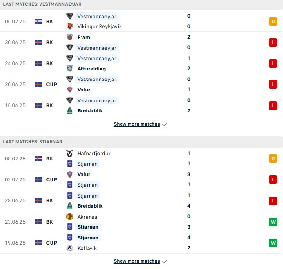Select the Stjarnan vs Breidablik 28.06.25 row
This screenshot has height=269, width=283.
pos(141,200)
